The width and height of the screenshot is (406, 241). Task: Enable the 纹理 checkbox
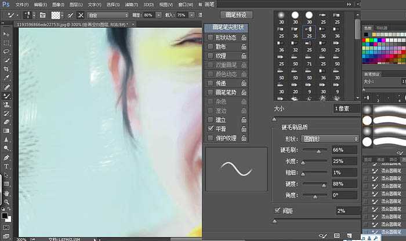[210, 56]
